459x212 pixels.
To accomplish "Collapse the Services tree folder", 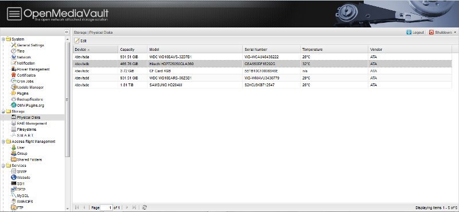I will (3, 165).
